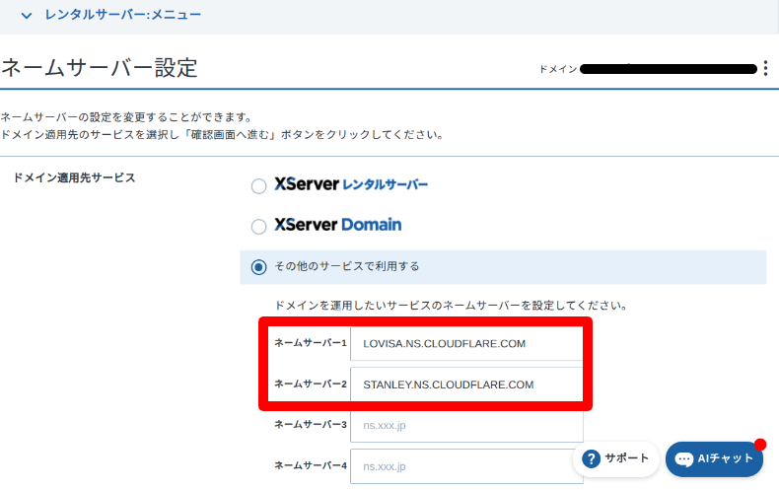Click the ネームサーバー設定 page heading
779x490 pixels.
pos(100,68)
